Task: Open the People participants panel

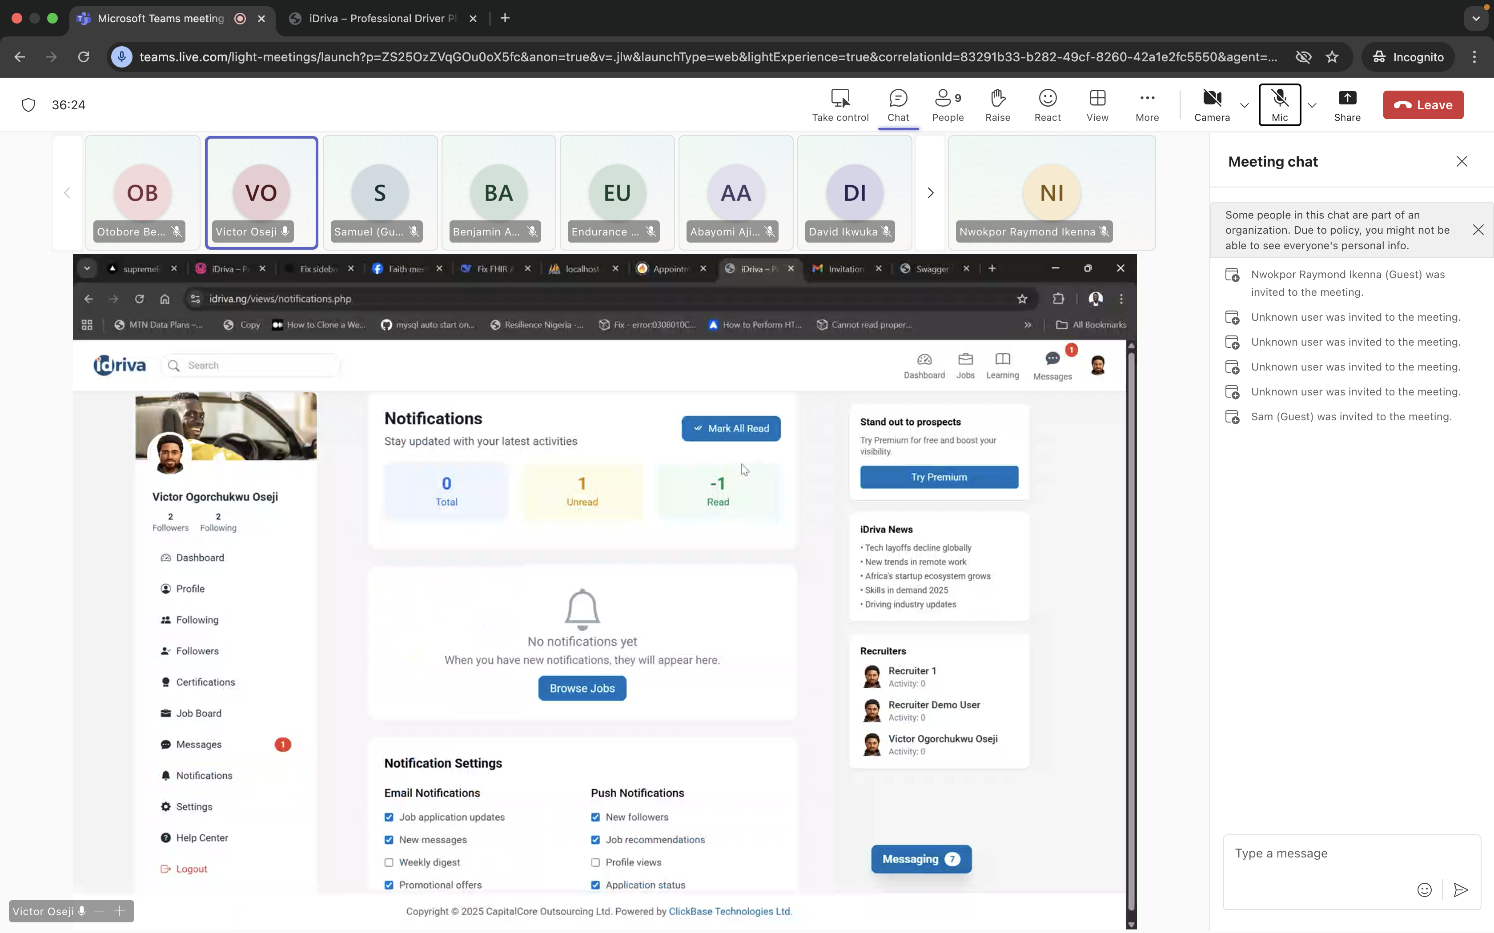Action: point(948,105)
